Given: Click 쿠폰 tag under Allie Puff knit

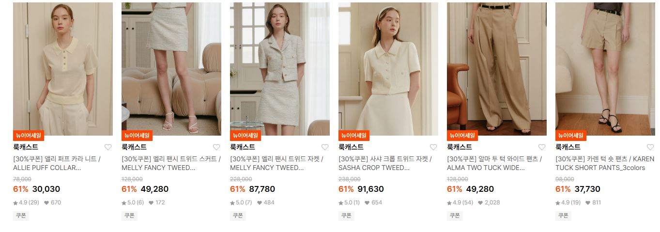Looking at the screenshot, I should click(21, 216).
